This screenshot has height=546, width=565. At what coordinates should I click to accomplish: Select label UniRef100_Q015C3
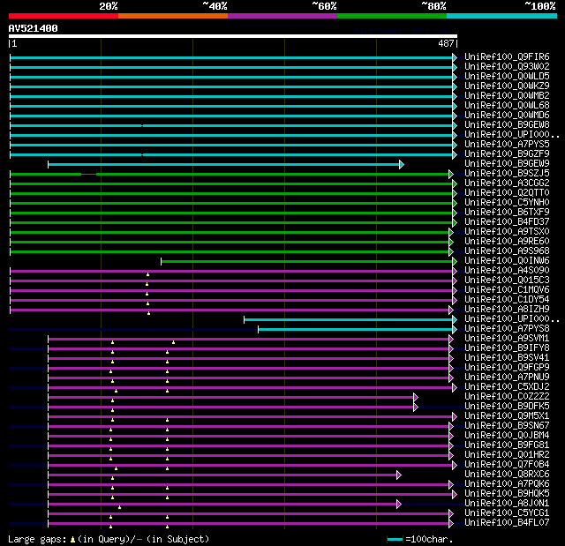507,280
